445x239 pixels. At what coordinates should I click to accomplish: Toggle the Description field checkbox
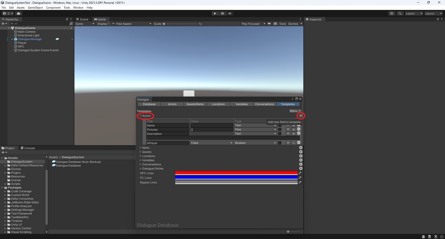(x=280, y=134)
